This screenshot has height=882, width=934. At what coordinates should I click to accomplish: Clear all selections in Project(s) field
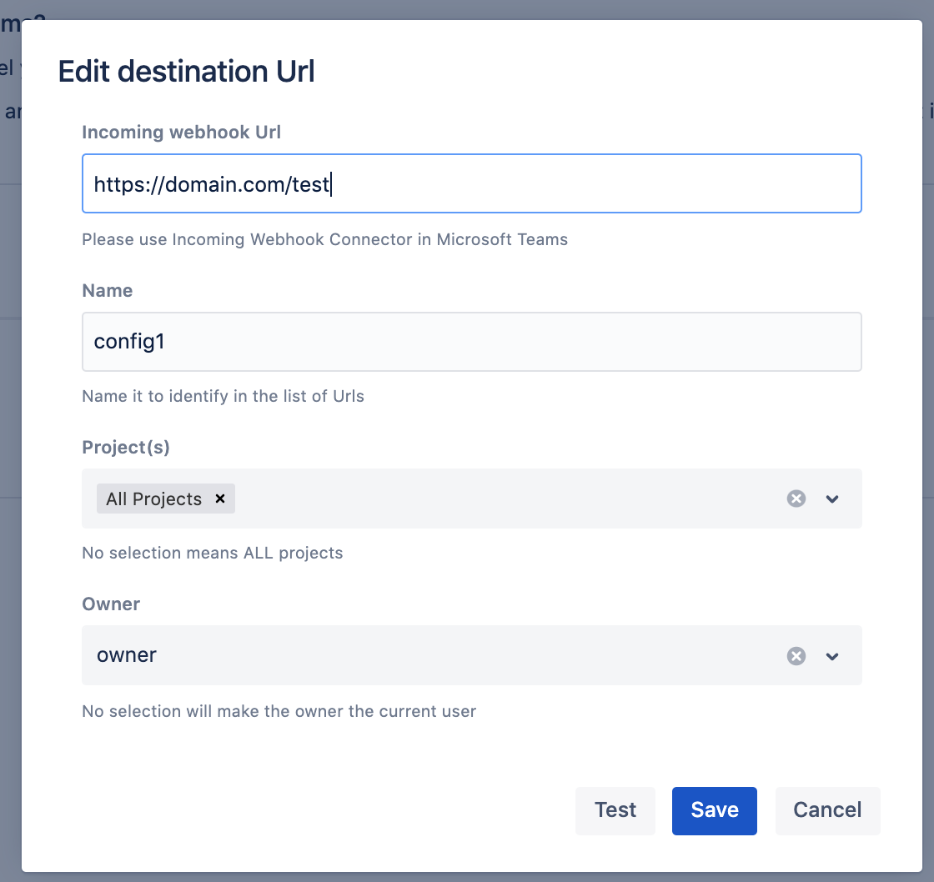point(796,499)
